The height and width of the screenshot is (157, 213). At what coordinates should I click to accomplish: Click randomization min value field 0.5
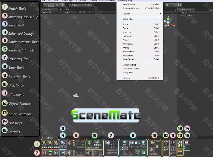(78, 141)
